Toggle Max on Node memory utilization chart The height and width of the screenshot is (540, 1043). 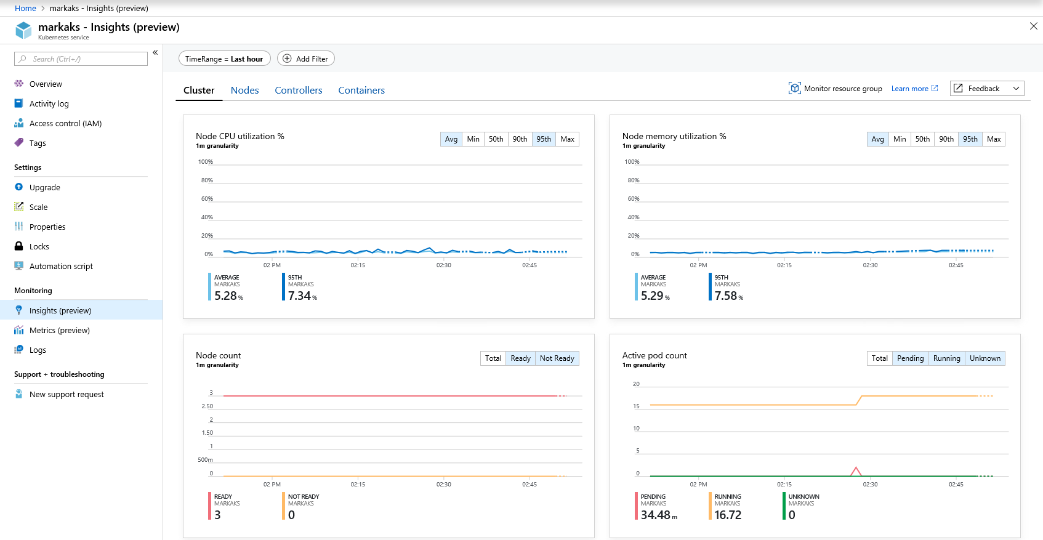(x=994, y=139)
